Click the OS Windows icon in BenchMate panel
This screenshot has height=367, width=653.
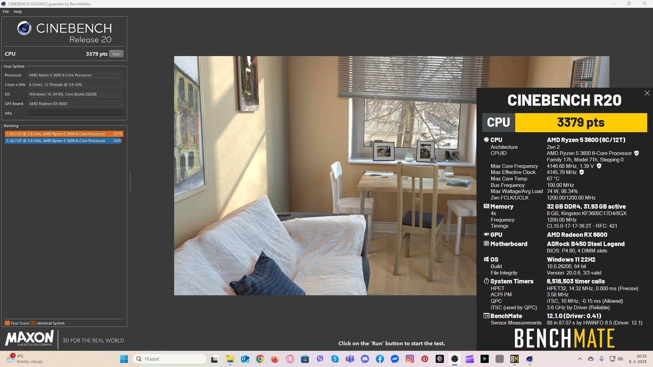(x=486, y=259)
